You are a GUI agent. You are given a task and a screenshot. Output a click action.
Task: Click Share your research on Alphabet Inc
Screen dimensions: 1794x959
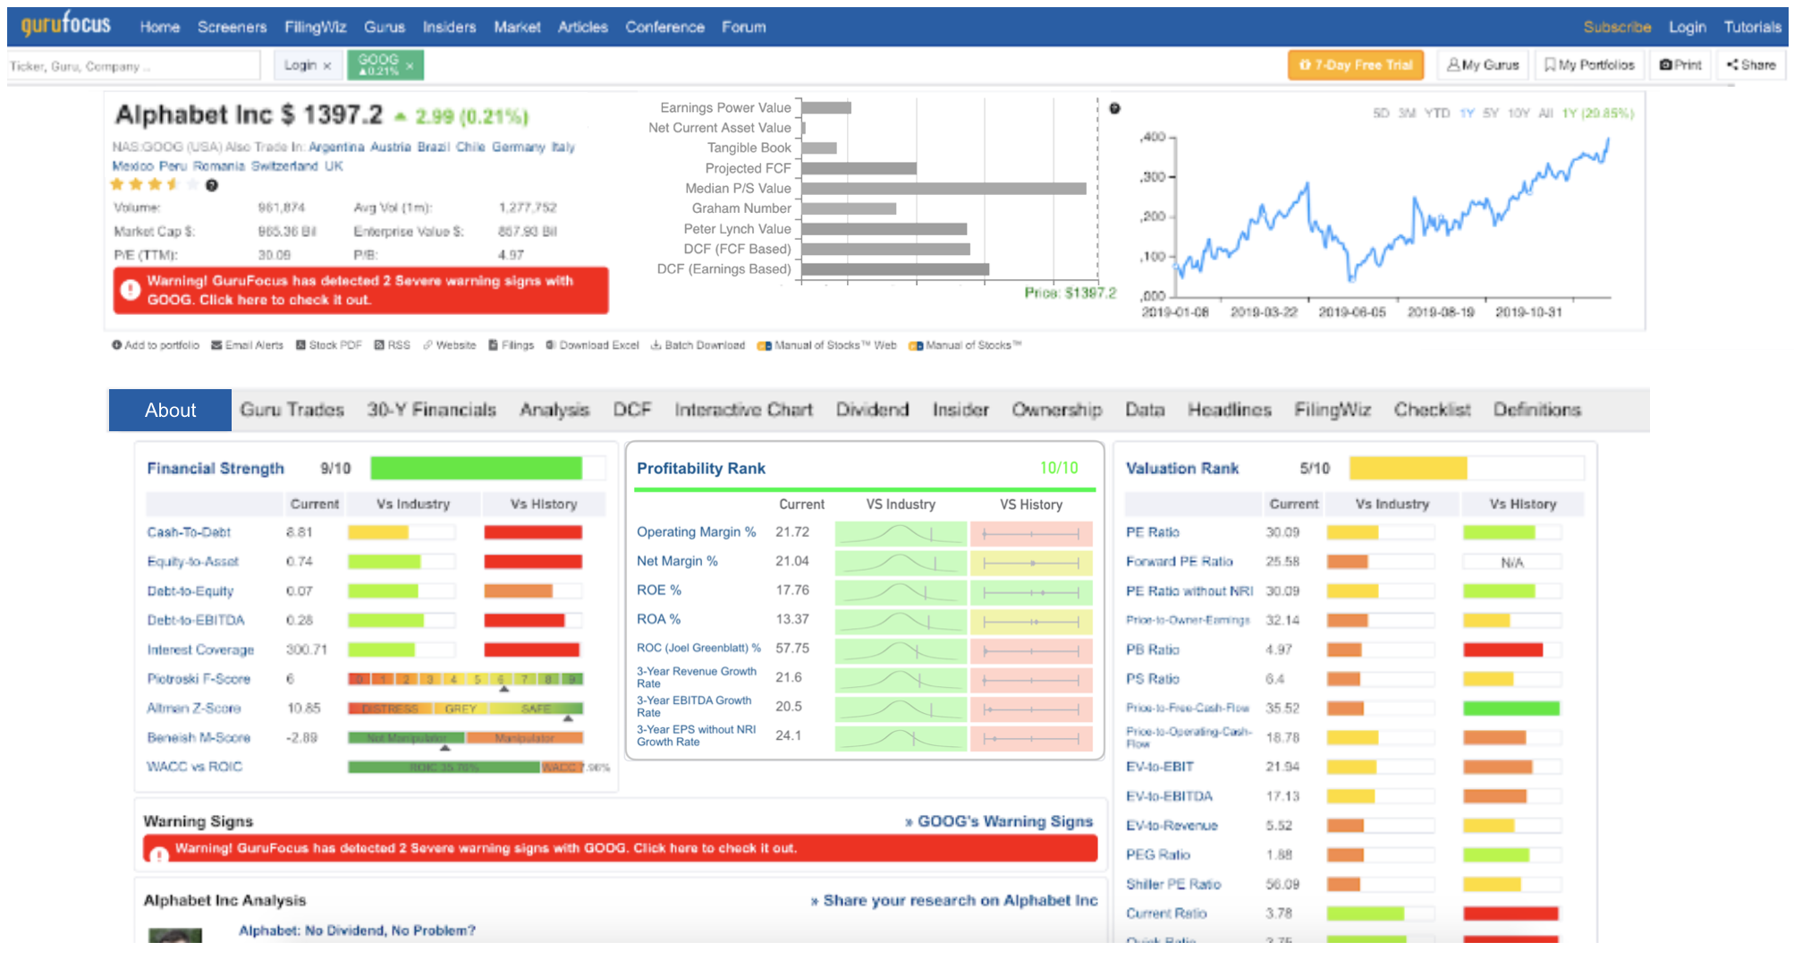point(953,901)
